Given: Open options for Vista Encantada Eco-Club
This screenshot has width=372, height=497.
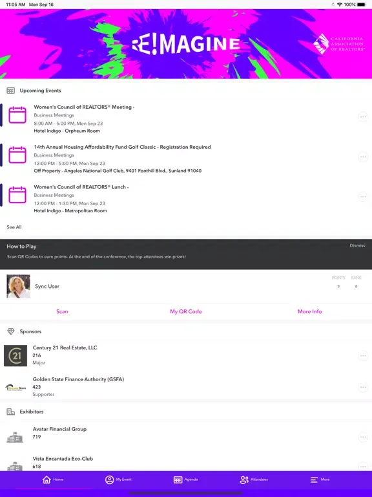Looking at the screenshot, I should (363, 466).
